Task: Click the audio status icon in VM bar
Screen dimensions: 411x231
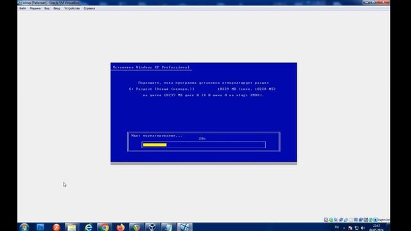Action: 336,219
